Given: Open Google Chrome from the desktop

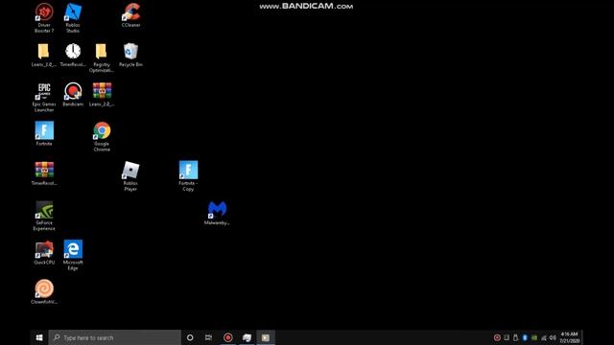Looking at the screenshot, I should pos(102,136).
